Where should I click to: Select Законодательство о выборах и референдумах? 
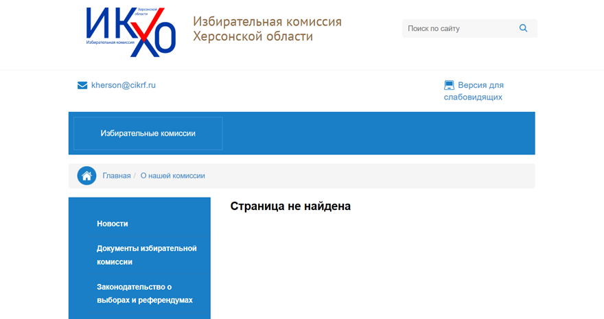click(144, 293)
